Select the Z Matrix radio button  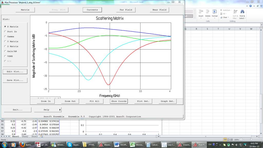(x=5, y=46)
